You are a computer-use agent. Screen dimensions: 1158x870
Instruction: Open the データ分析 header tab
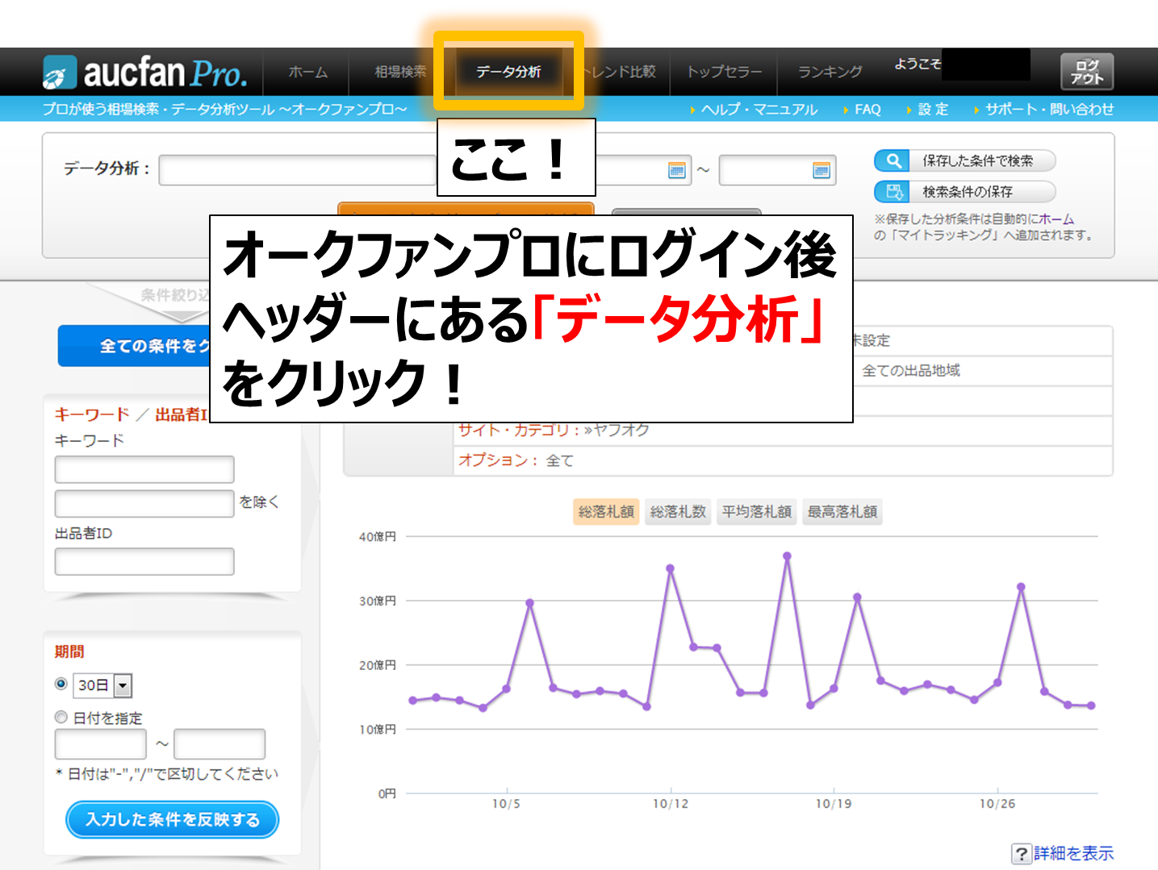(x=508, y=72)
